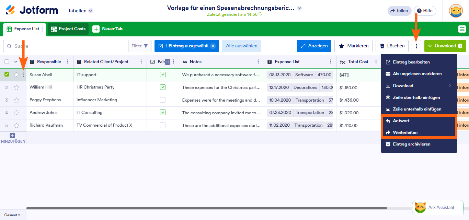The image size is (469, 220).
Task: Open the right side panel via green list icon
Action: (x=462, y=29)
